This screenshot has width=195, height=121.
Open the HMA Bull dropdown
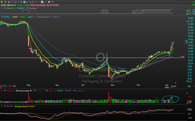[x=15, y=8]
